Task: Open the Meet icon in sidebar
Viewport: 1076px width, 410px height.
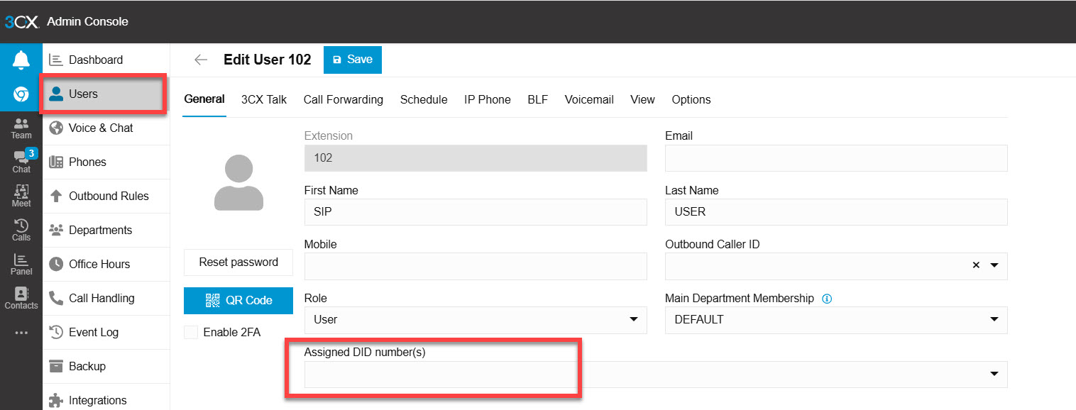Action: coord(21,196)
